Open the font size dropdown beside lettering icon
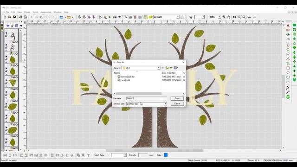Image resolution: width=297 pixels, height=167 pixels. tap(203, 17)
